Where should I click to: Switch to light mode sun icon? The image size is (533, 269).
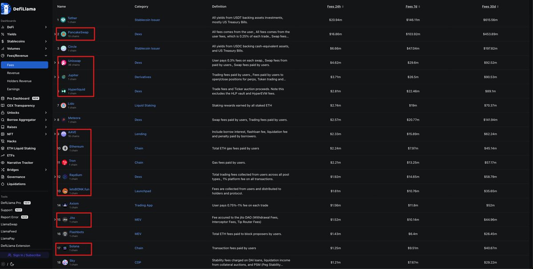tap(3, 264)
